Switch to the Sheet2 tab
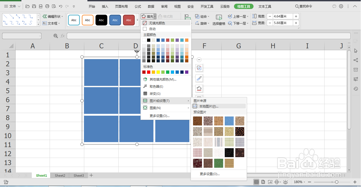This screenshot has height=187, width=361. click(x=60, y=175)
